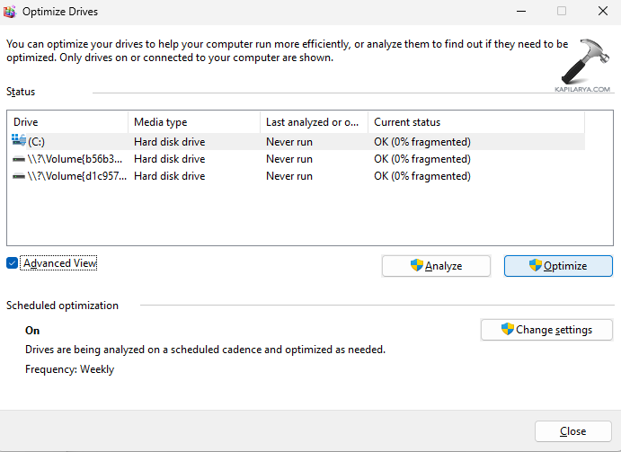Image resolution: width=621 pixels, height=452 pixels.
Task: Click the Analyze button label
Action: pos(443,266)
